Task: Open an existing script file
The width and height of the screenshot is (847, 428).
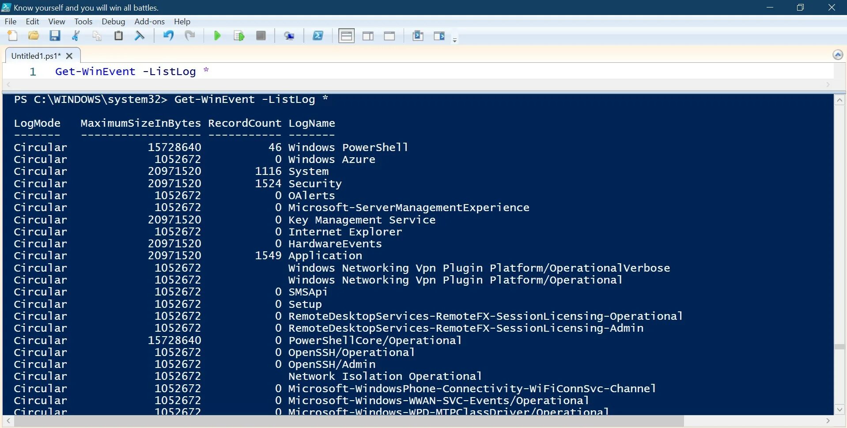Action: (34, 36)
